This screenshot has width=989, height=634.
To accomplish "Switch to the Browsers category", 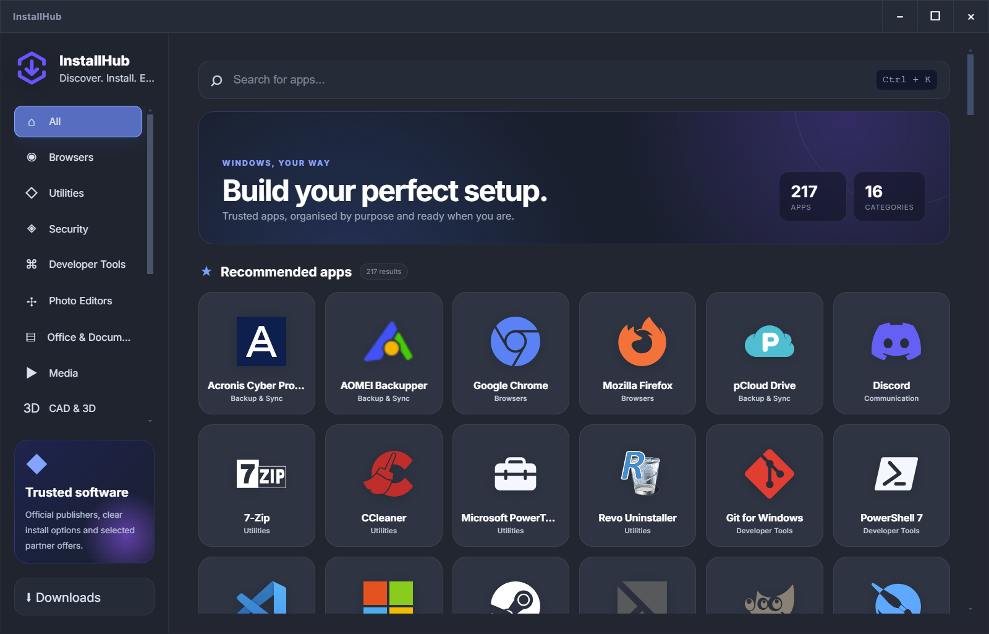I will pos(78,157).
